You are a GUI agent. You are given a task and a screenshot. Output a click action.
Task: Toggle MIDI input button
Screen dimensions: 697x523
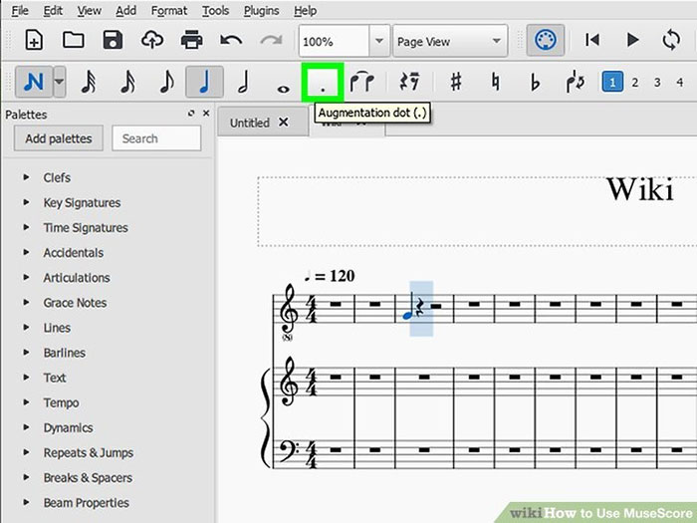click(546, 41)
